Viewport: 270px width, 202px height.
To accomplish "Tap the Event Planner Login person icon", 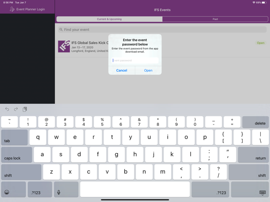I will pos(12,9).
